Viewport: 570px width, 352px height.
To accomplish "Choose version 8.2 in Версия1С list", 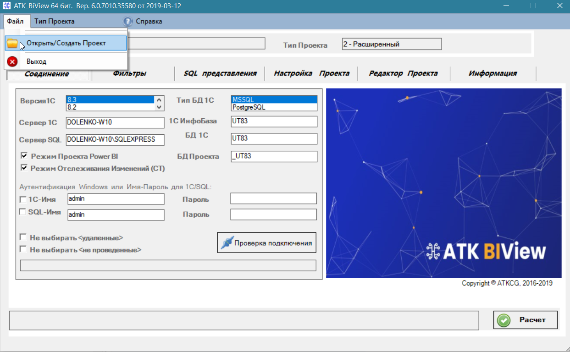I will pyautogui.click(x=110, y=107).
